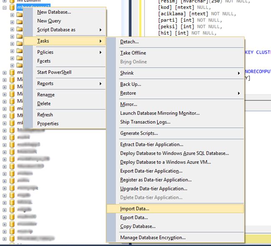Open the Restore submenu
The width and height of the screenshot is (271, 246).
coord(175,93)
